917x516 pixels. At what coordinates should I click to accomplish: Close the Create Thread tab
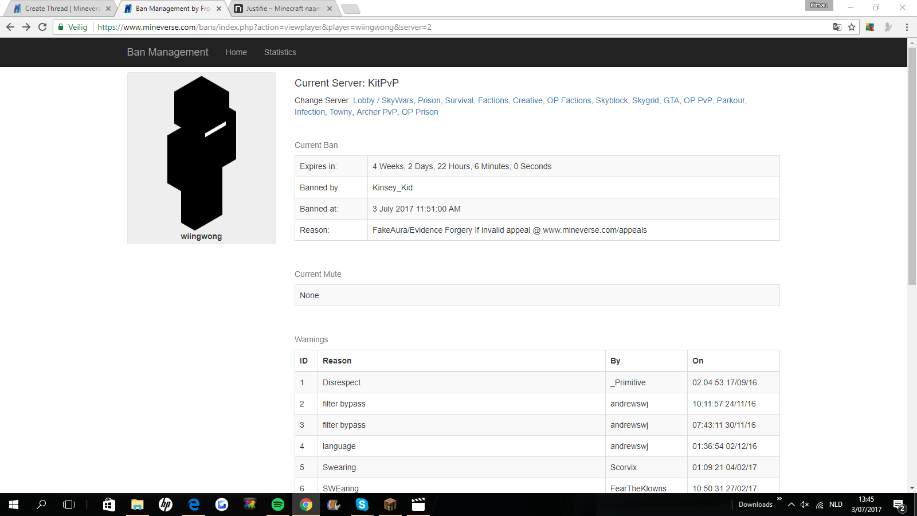(x=108, y=9)
